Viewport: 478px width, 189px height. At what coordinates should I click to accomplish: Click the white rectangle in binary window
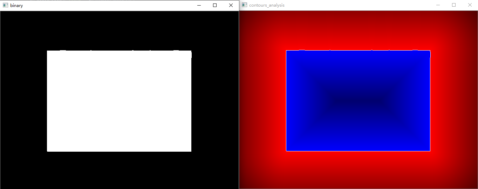[x=119, y=101]
